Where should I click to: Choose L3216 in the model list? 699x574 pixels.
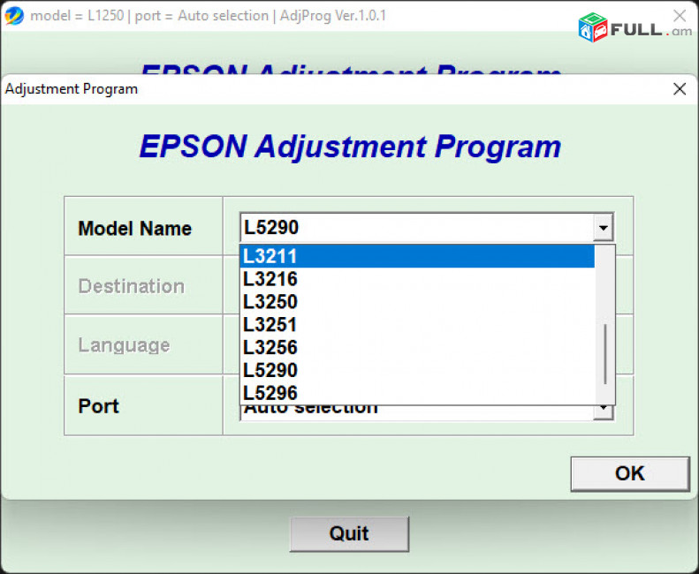417,279
